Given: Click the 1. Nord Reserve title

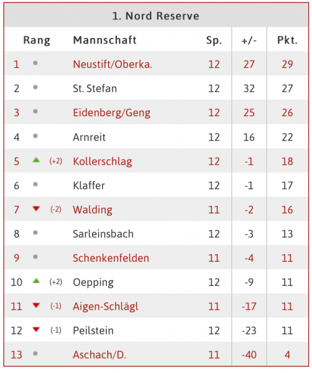Looking at the screenshot, I should (156, 16).
